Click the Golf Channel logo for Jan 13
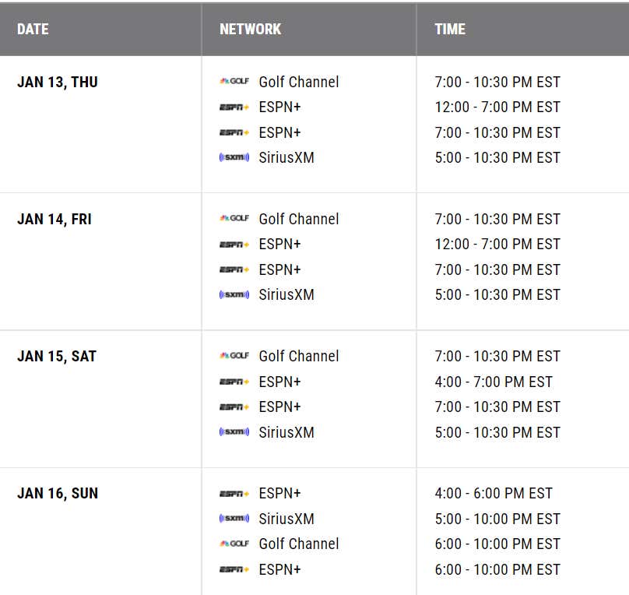The width and height of the screenshot is (629, 595). (234, 82)
